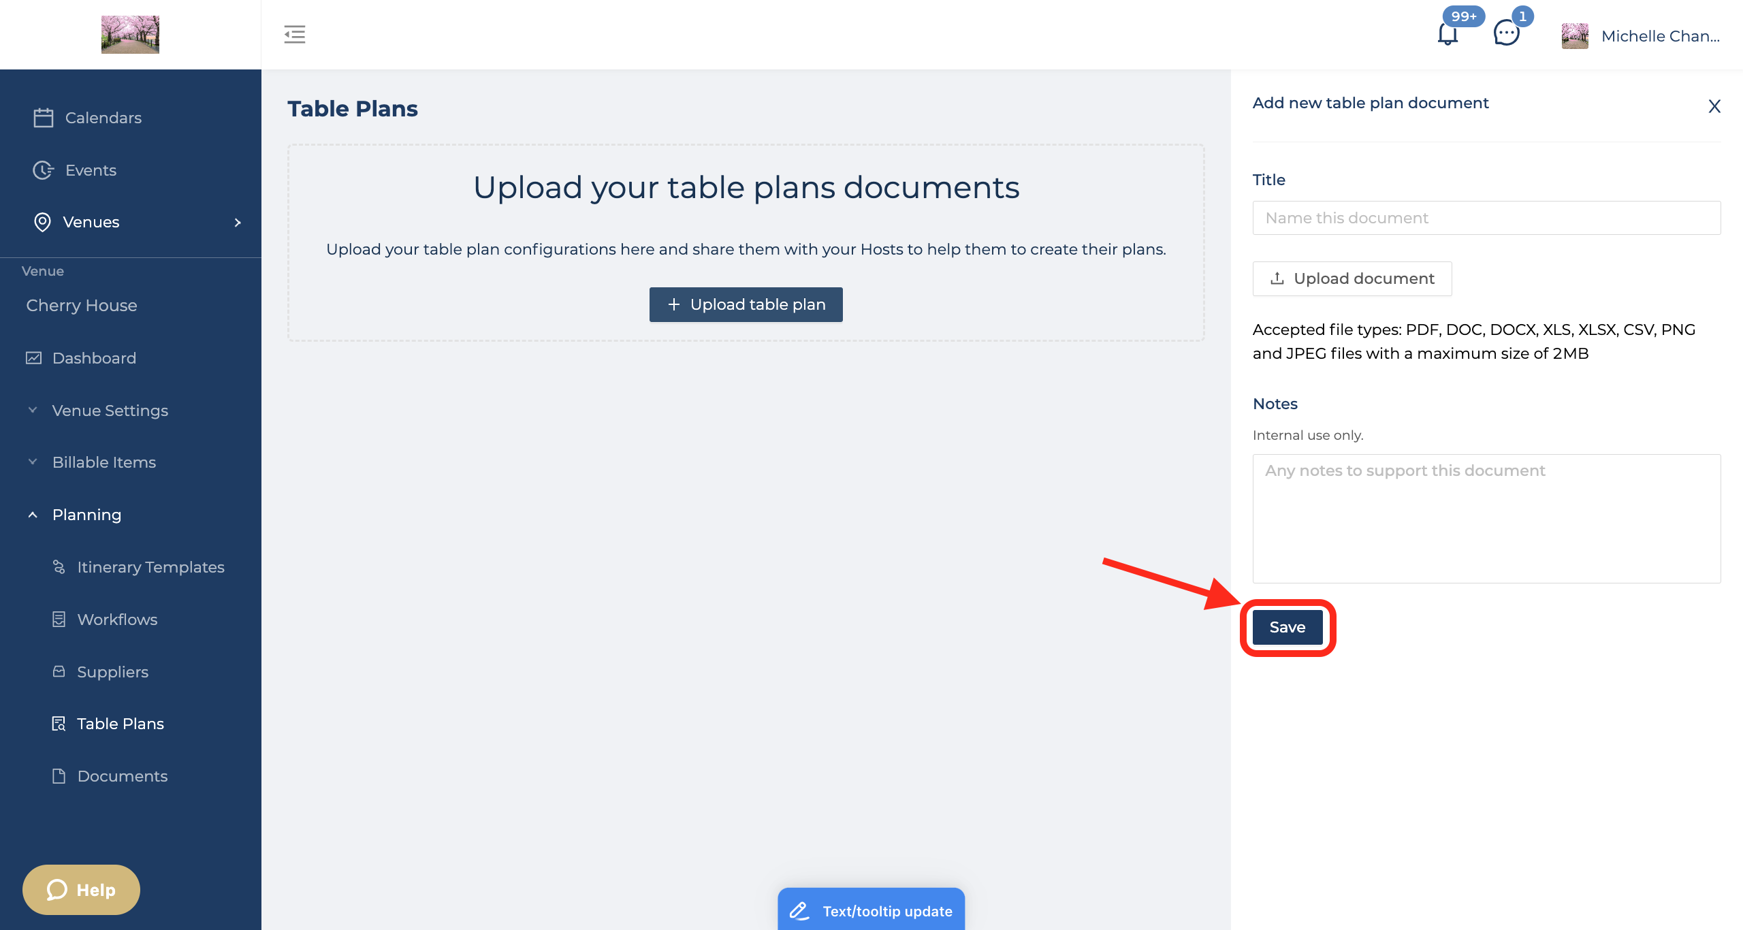Go to Suppliers menu item

point(112,672)
